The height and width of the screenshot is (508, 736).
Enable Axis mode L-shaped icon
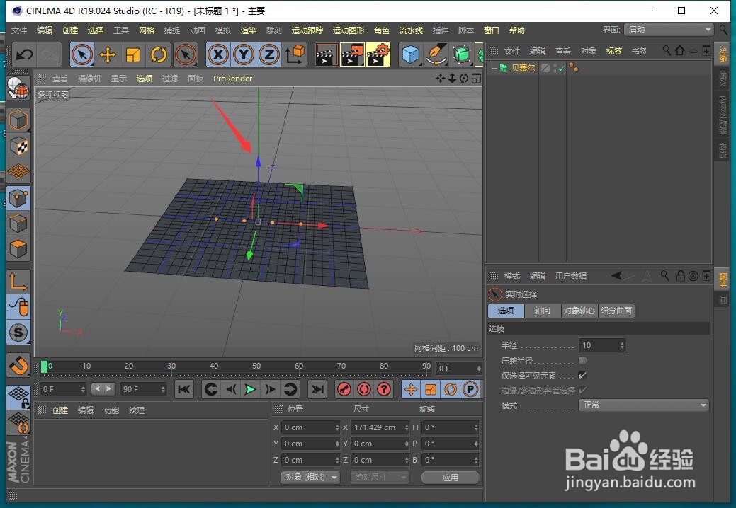[18, 282]
